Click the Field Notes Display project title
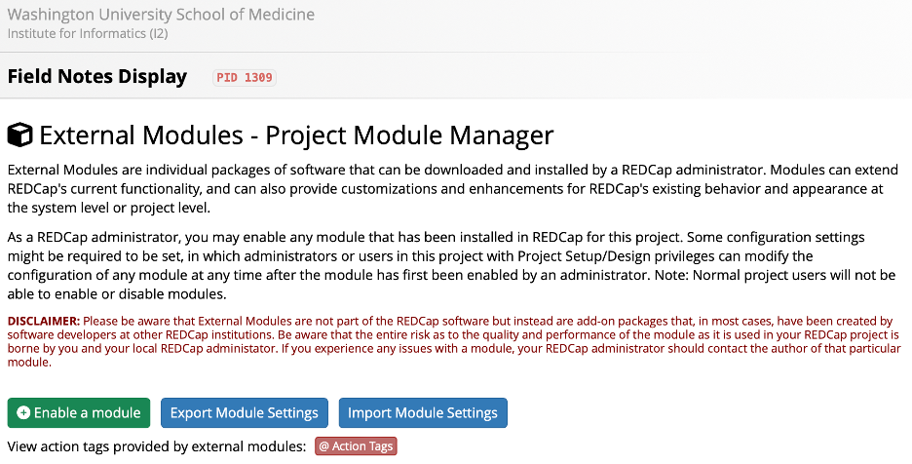The height and width of the screenshot is (464, 912). point(97,76)
